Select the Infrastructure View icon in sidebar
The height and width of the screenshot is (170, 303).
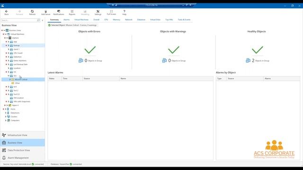pos(4,135)
